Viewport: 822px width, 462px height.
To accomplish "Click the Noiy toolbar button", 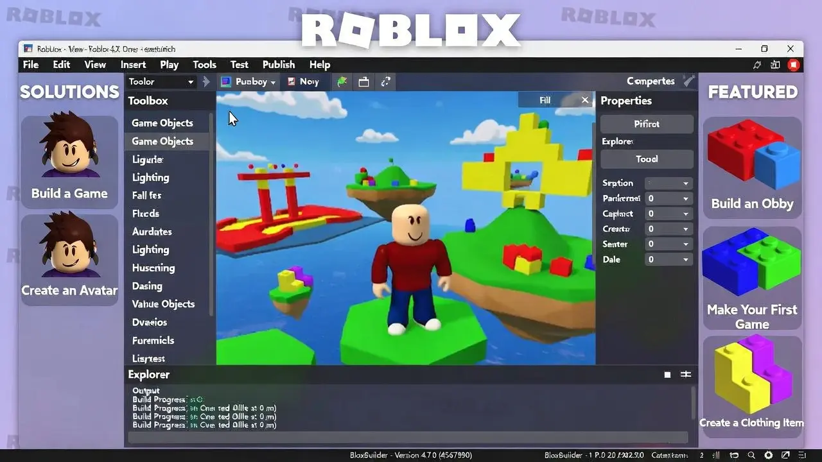I will [x=303, y=81].
